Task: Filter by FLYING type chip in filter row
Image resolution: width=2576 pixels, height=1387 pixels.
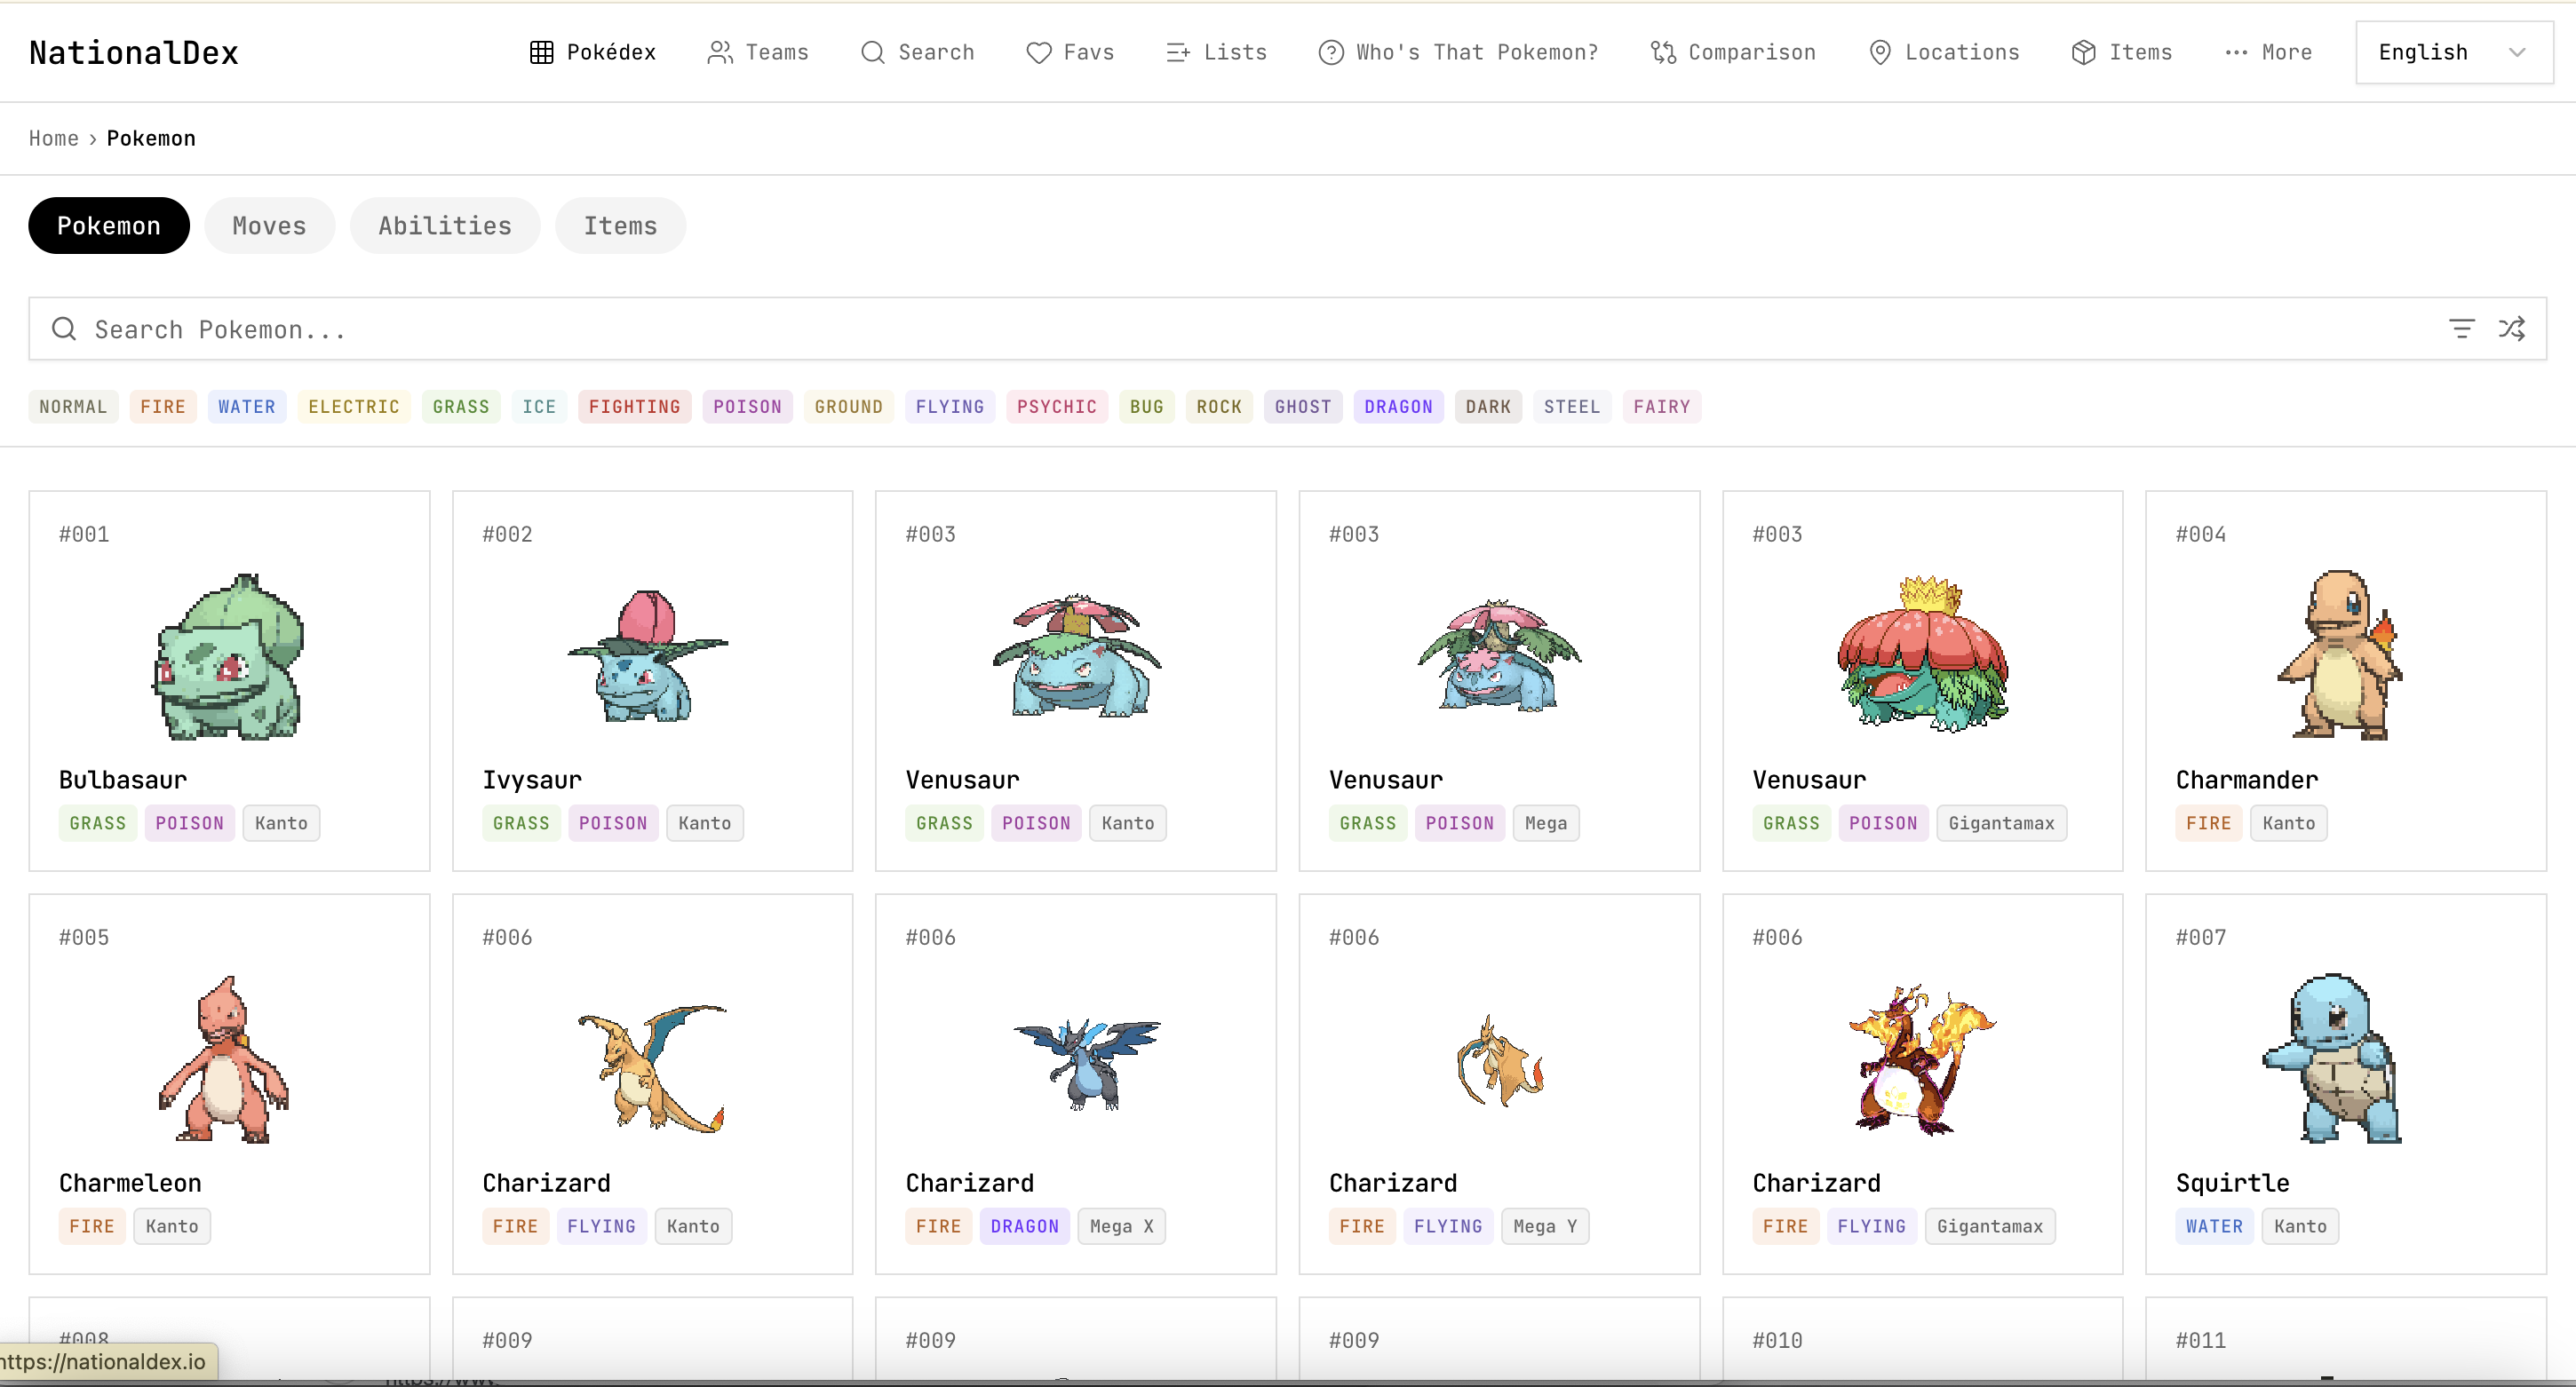Action: (x=950, y=406)
